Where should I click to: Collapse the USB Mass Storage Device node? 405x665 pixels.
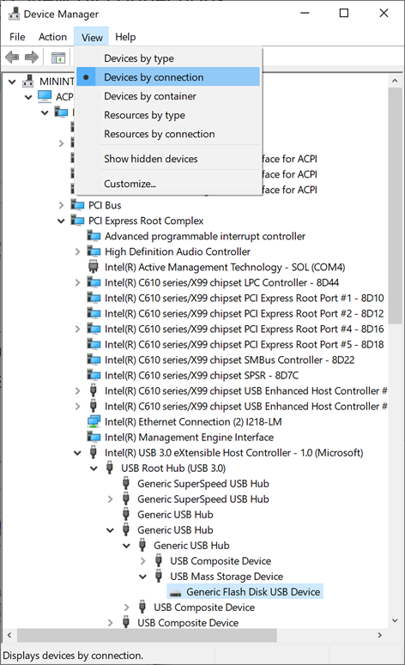[143, 577]
